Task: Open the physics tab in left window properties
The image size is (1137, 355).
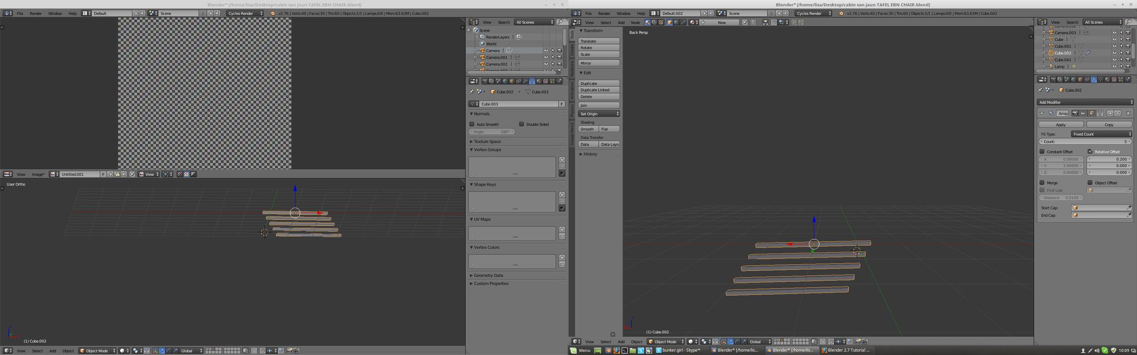Action: tap(559, 81)
